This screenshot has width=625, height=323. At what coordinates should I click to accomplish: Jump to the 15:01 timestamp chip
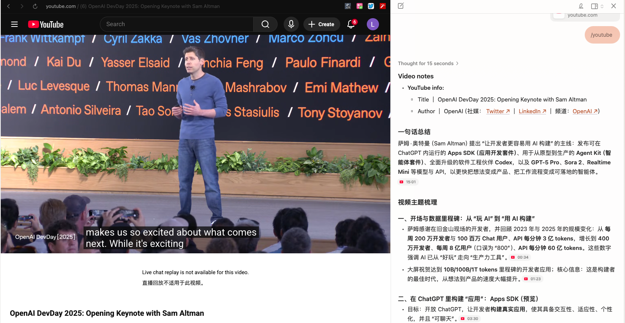pos(408,182)
